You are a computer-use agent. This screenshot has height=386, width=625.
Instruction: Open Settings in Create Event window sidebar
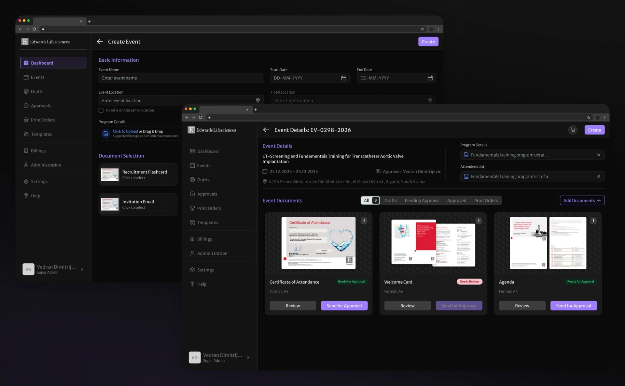[53, 182]
